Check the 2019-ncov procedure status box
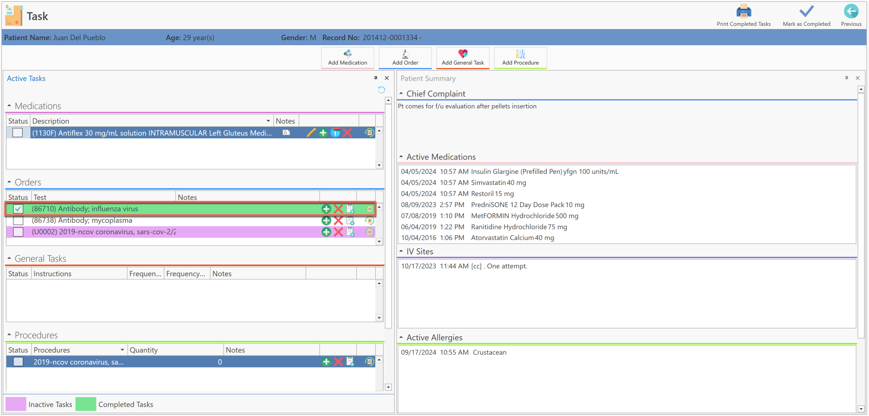The width and height of the screenshot is (869, 416). (18, 362)
